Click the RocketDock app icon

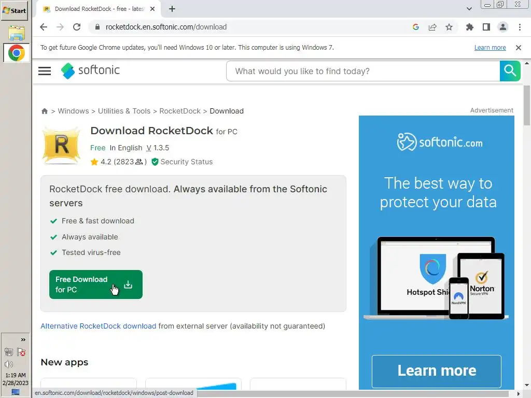pos(62,146)
